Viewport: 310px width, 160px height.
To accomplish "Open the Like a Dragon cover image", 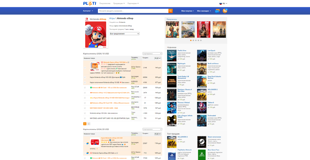I will point(172,121).
